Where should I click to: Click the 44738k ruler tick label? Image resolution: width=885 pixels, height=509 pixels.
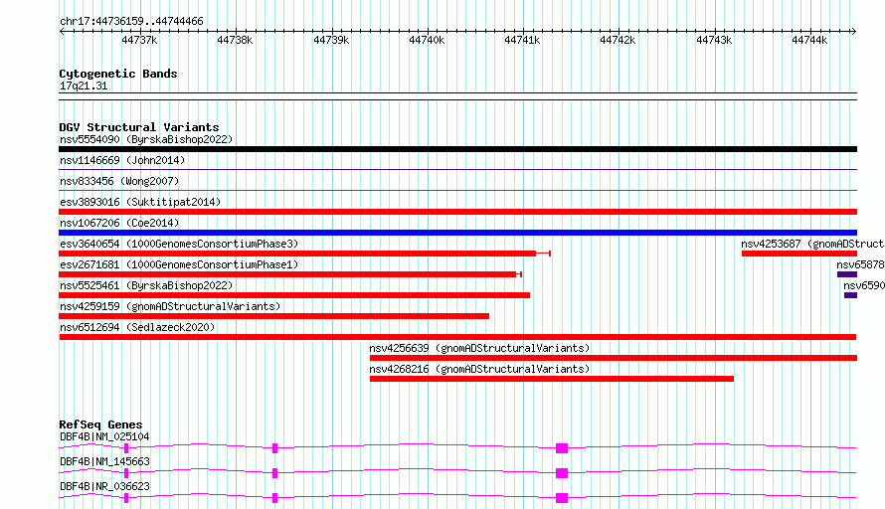coord(235,40)
